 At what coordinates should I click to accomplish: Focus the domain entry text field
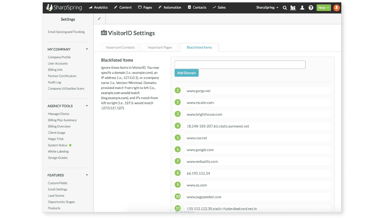240,64
